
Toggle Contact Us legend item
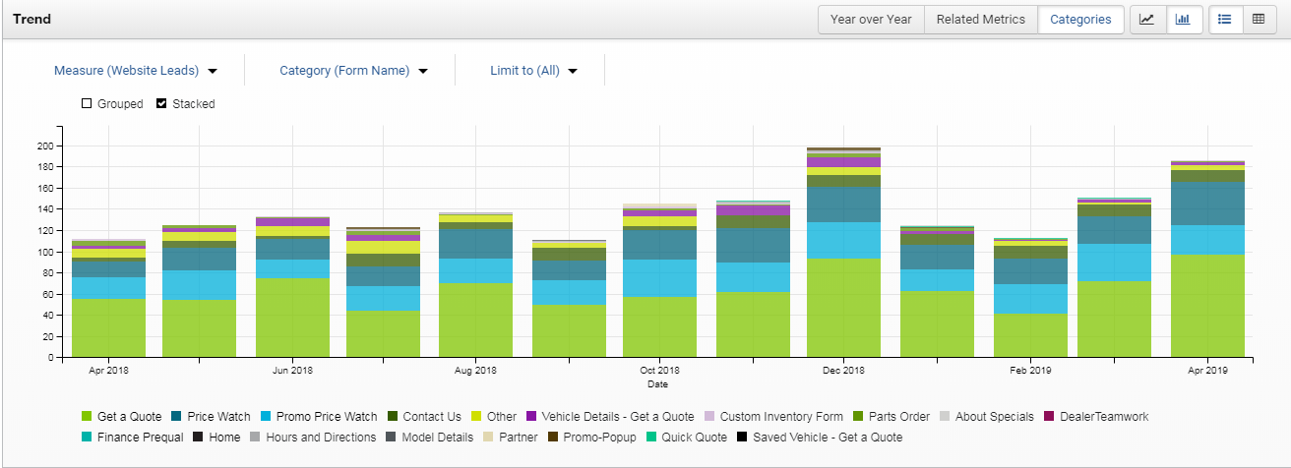coord(424,417)
